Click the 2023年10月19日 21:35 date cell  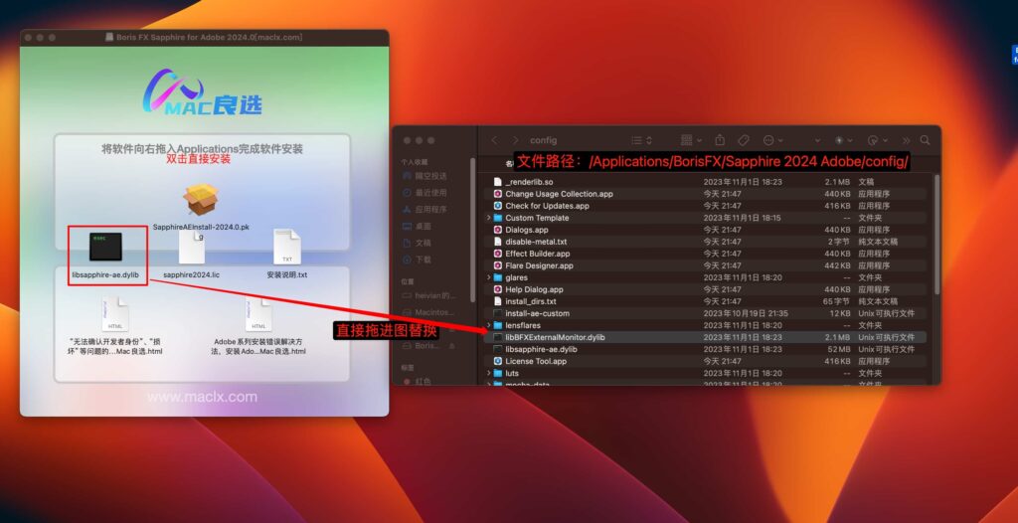coord(746,313)
